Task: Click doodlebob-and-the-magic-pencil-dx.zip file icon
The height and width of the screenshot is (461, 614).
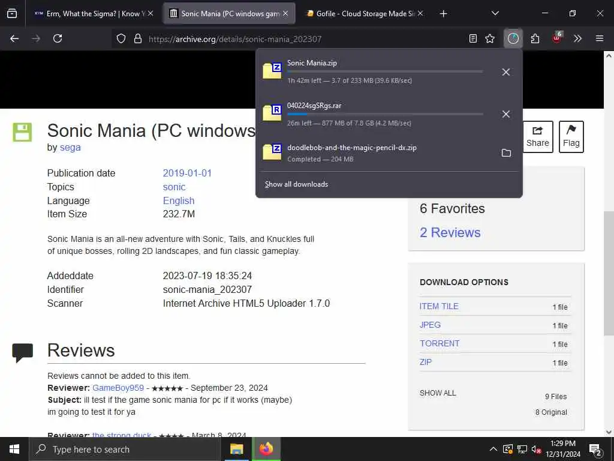Action: click(x=272, y=152)
